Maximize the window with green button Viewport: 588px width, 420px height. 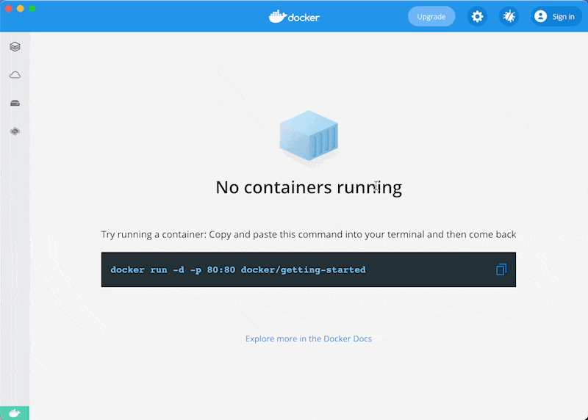click(x=32, y=8)
